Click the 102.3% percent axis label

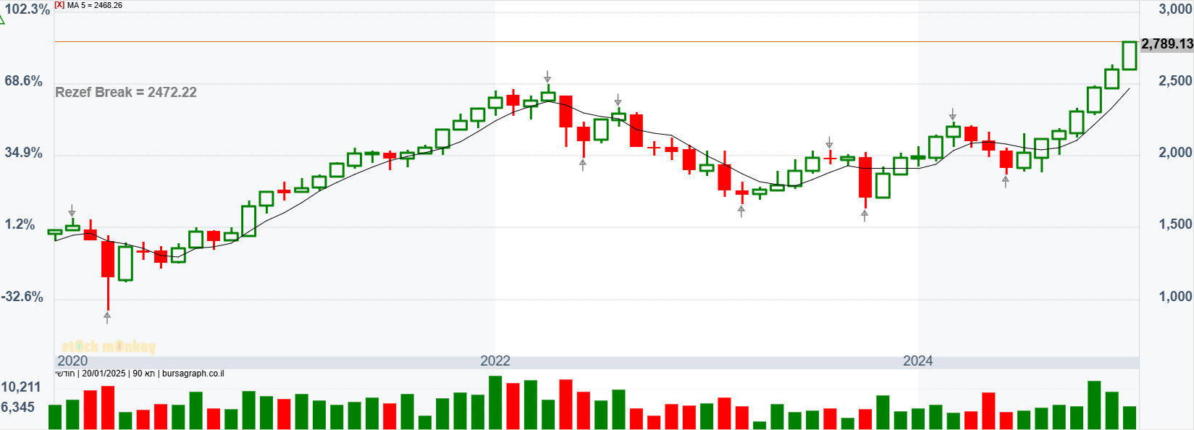[x=27, y=9]
